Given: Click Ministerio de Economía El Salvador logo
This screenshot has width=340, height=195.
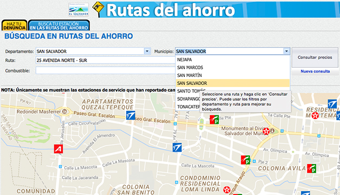Looking at the screenshot, I should (x=79, y=9).
